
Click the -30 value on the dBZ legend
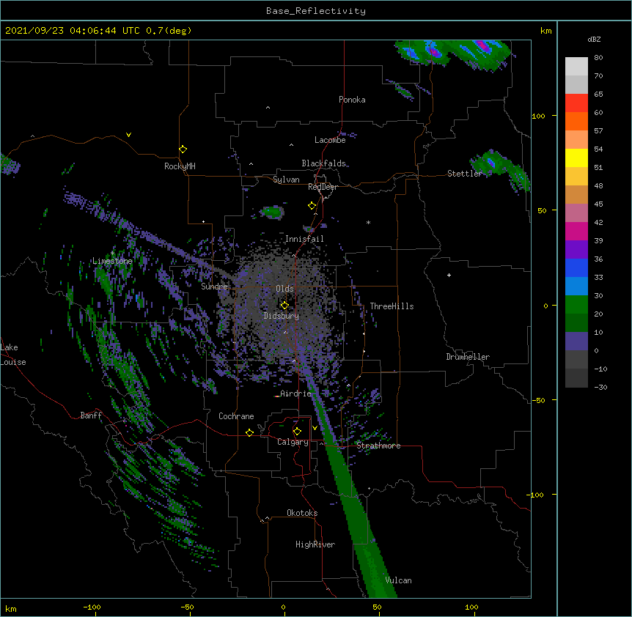click(600, 387)
